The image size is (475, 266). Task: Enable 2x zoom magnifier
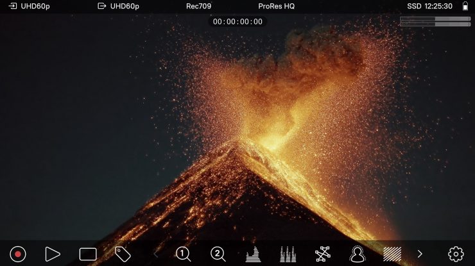[218, 254]
